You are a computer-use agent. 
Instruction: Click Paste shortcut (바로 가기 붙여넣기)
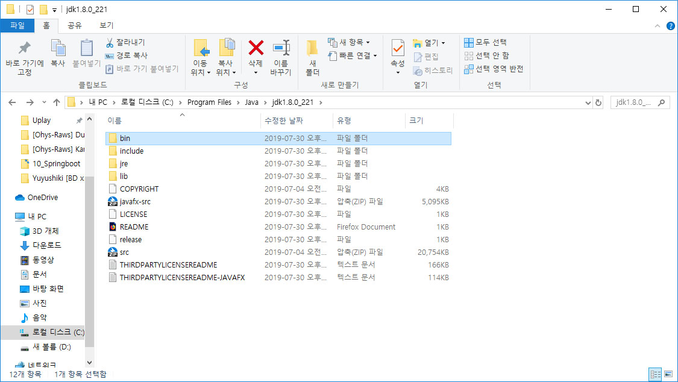142,69
